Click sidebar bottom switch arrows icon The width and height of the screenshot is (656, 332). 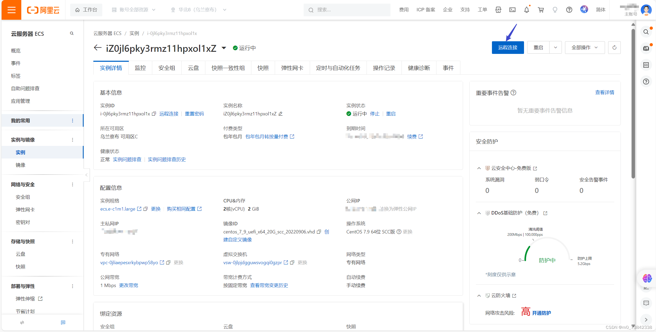pos(22,323)
